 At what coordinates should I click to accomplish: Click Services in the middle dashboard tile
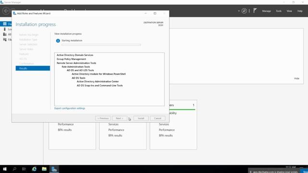[114, 124]
